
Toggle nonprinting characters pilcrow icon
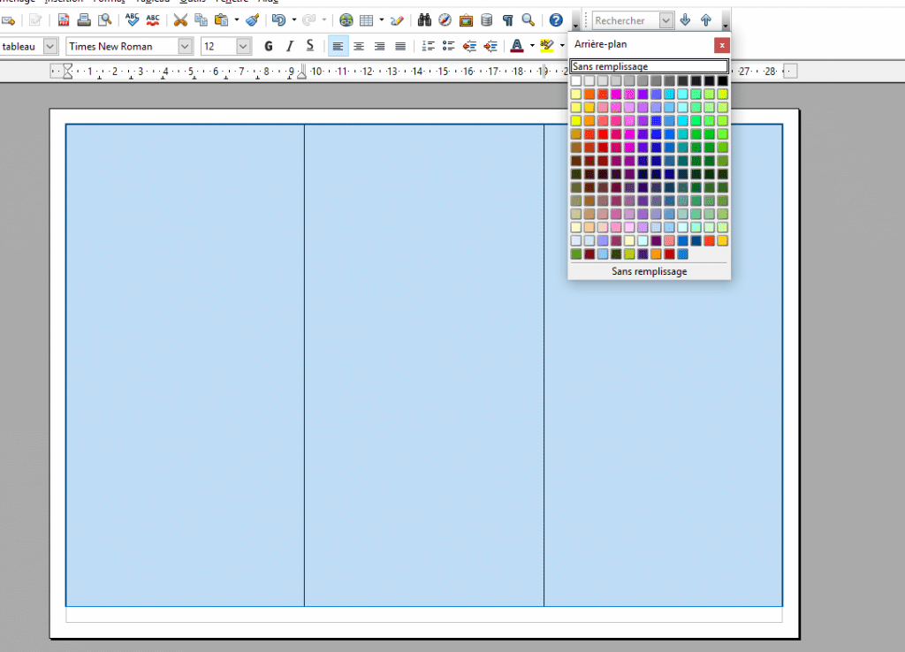[x=507, y=21]
